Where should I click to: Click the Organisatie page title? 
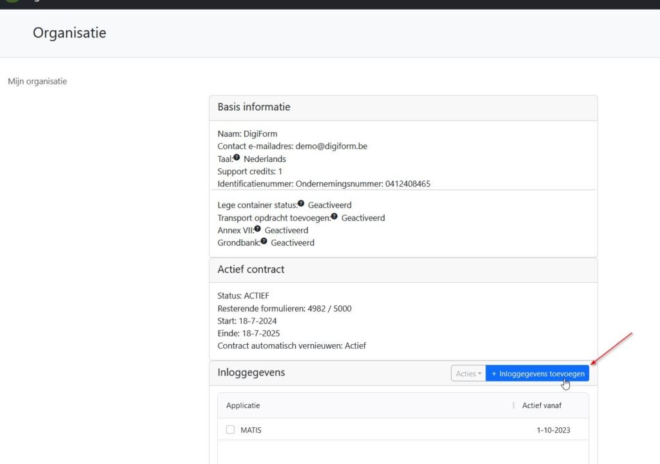tap(70, 32)
